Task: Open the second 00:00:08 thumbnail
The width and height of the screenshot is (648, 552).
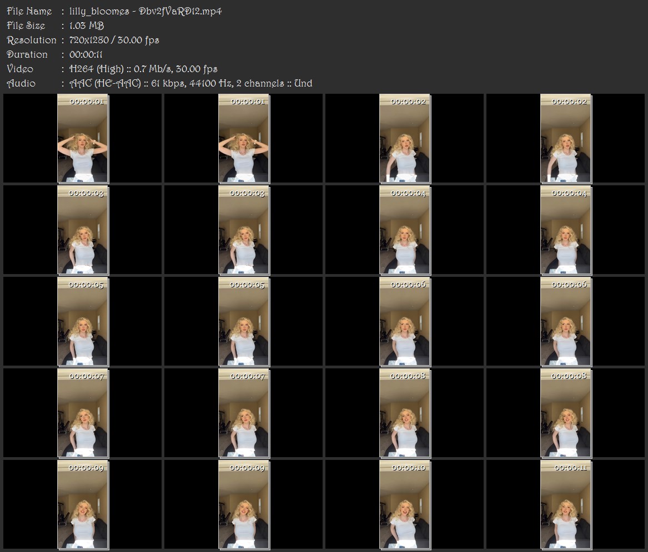Action: click(566, 413)
